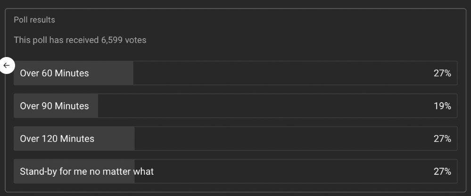Viewport: 471px width, 196px height.
Task: Click the 19% value for Over 90 Minutes
Action: point(442,106)
